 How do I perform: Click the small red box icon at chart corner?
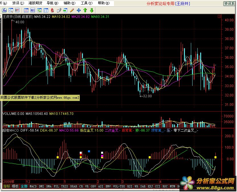(x=219, y=16)
